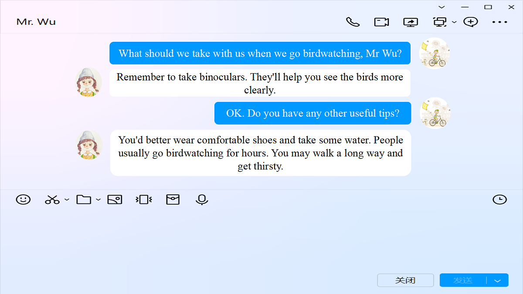523x294 pixels.
Task: Open the three-dots more options menu
Action: tap(500, 22)
